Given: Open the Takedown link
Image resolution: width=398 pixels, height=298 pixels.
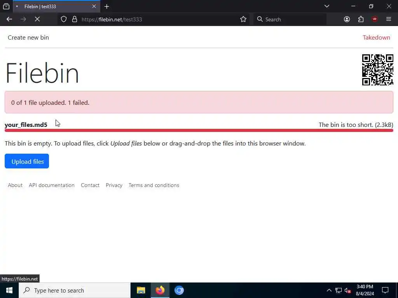Looking at the screenshot, I should [376, 38].
